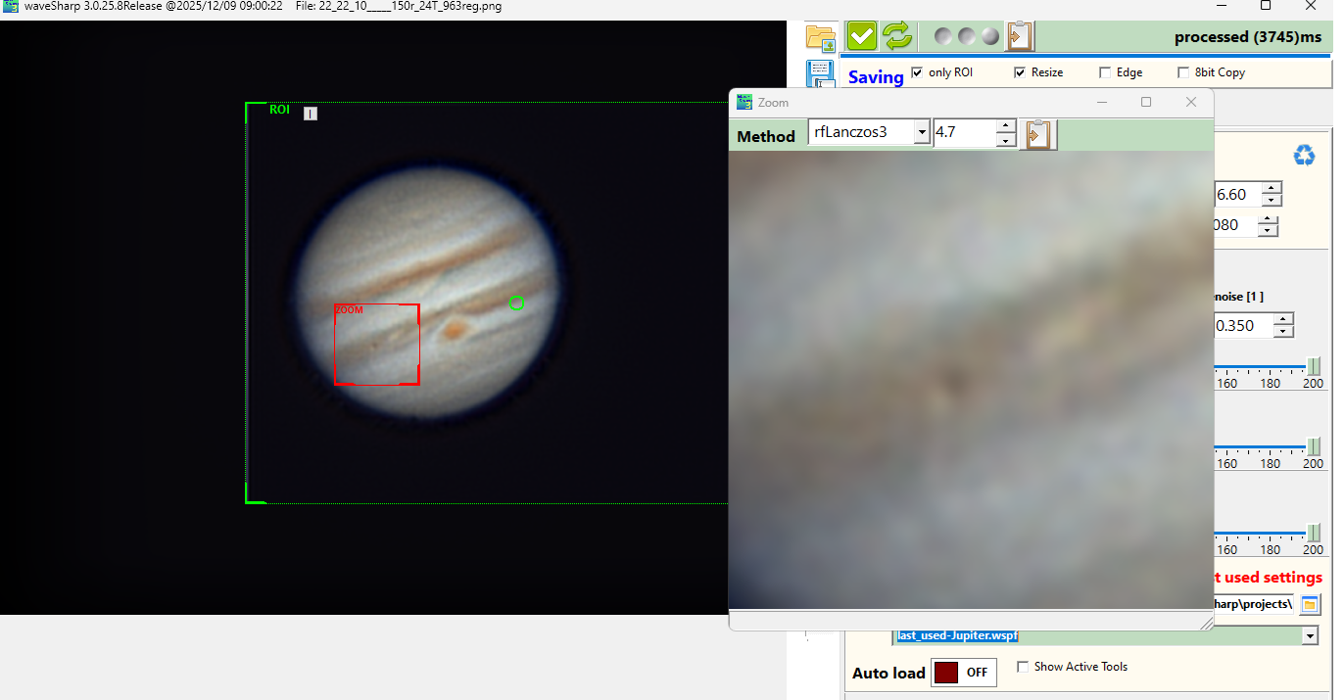Click the green checkmark apply button
The height and width of the screenshot is (700, 1344).
coord(861,36)
